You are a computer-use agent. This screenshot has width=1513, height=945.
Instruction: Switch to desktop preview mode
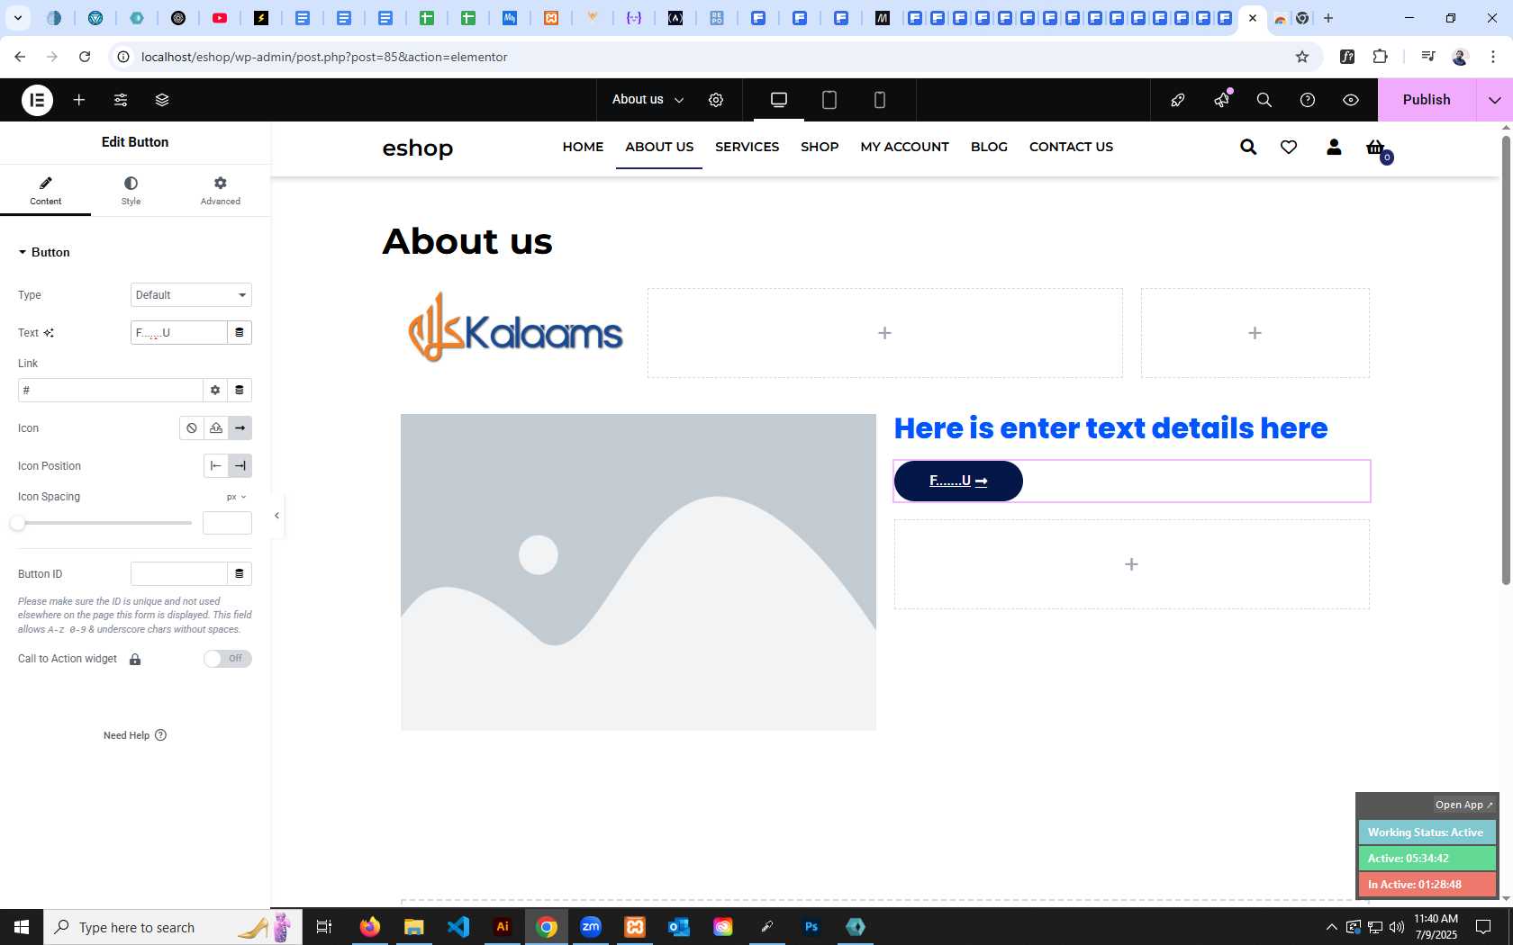[779, 100]
